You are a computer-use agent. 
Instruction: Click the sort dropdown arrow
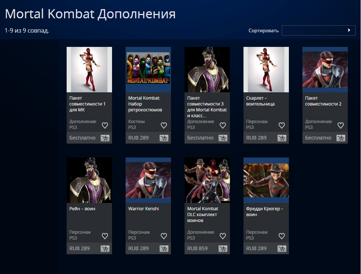[x=349, y=30]
